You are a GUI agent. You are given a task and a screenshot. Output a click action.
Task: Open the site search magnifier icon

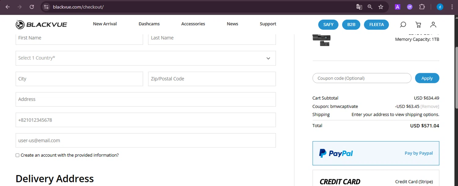403,24
